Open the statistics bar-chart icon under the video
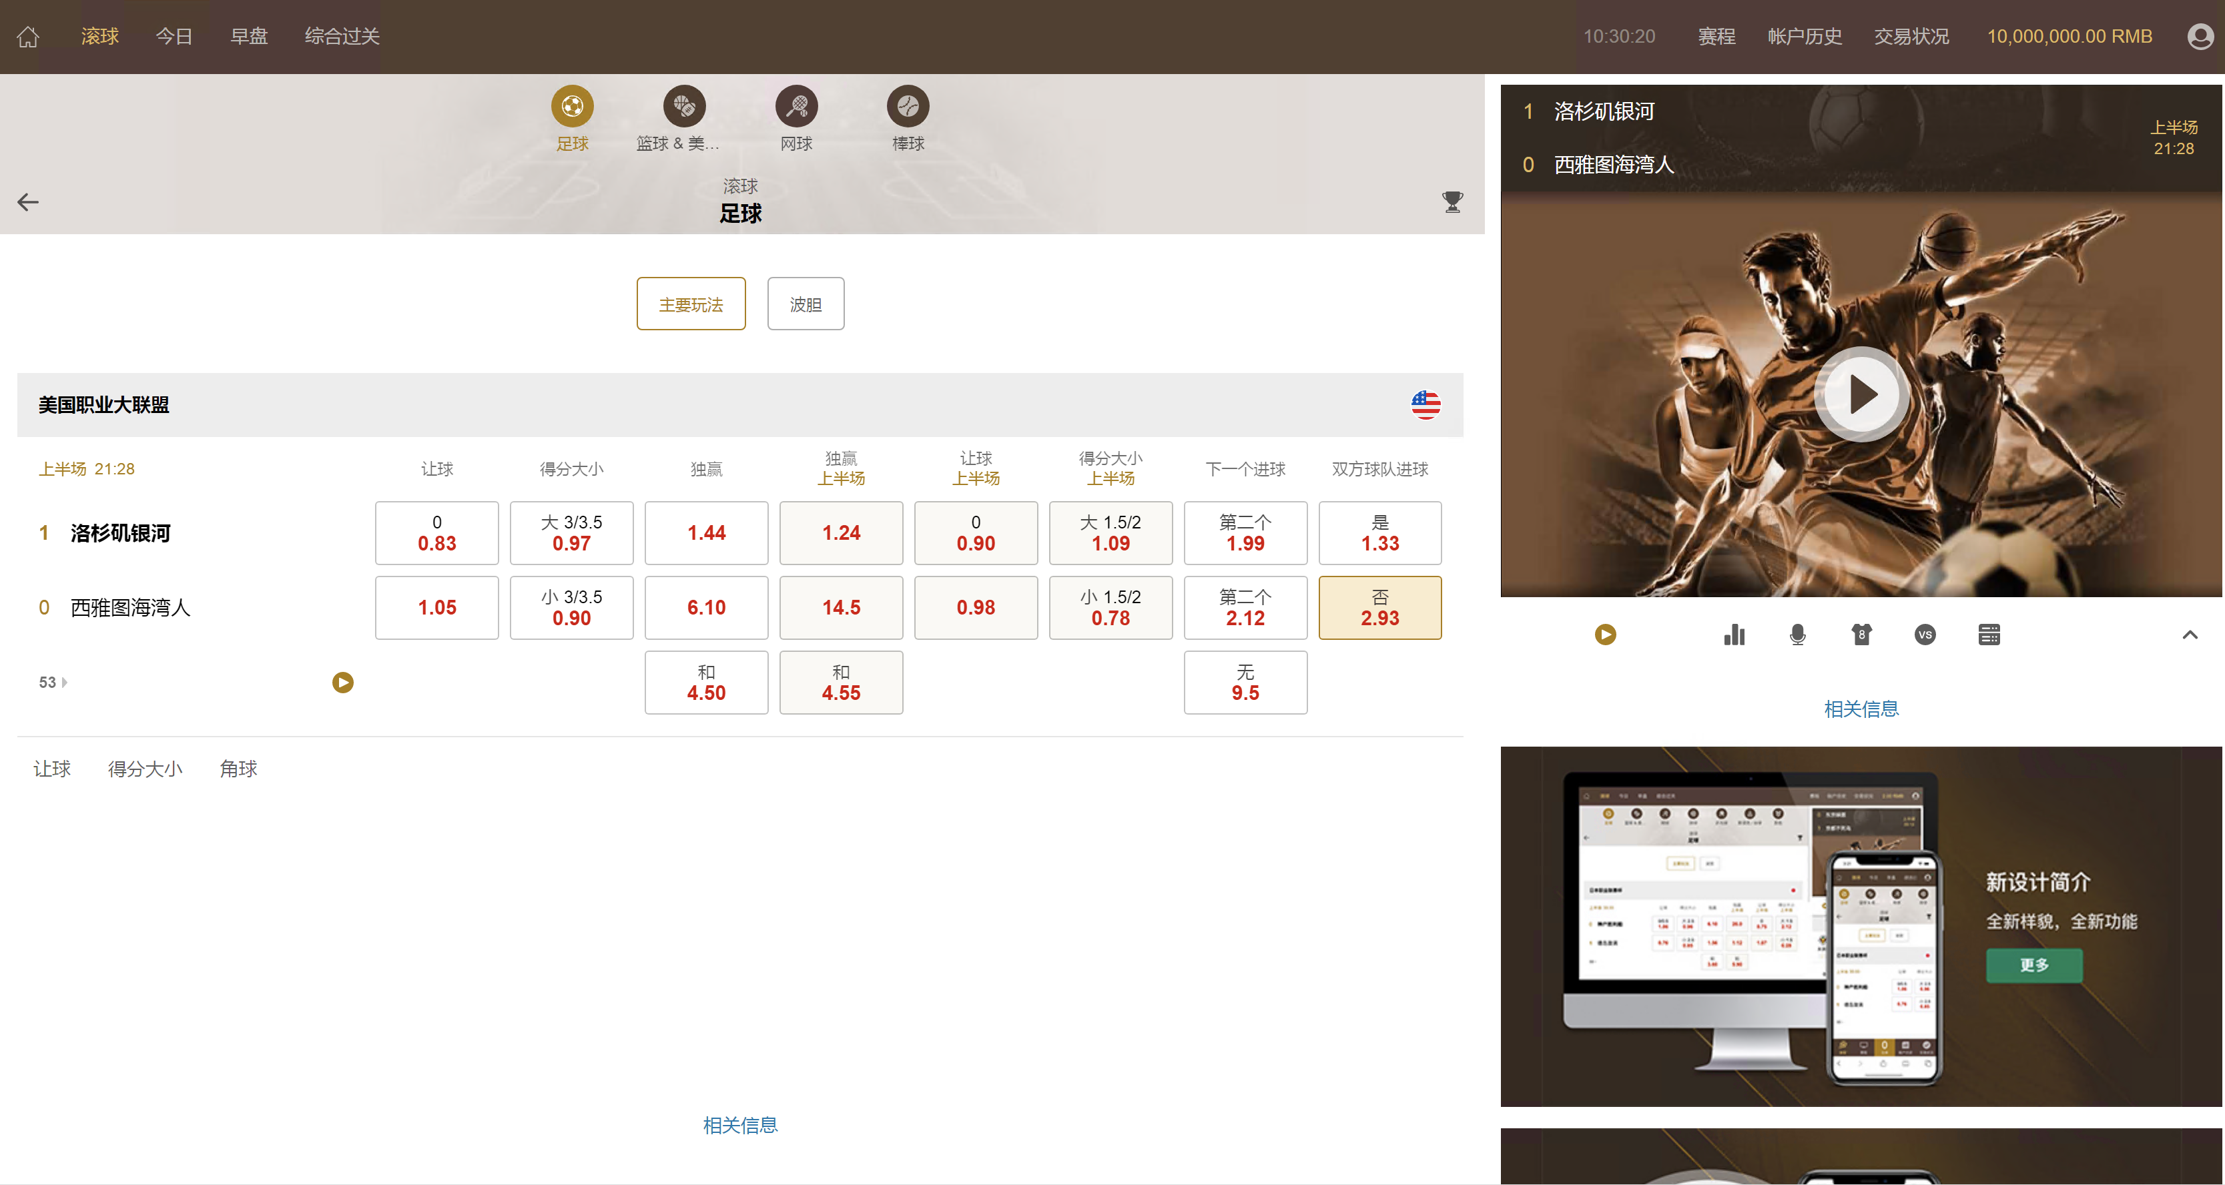2225x1185 pixels. pyautogui.click(x=1734, y=635)
